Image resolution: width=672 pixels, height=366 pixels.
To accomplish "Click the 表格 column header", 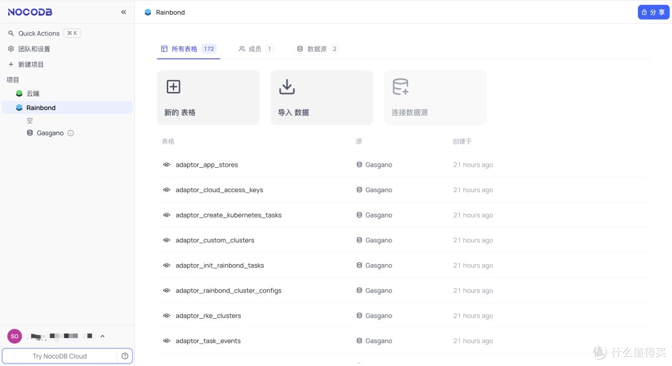I will pyautogui.click(x=168, y=141).
